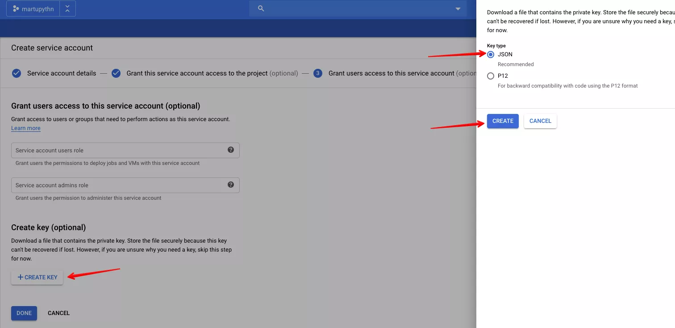Image resolution: width=675 pixels, height=328 pixels.
Task: Click the Create Key button
Action: point(37,278)
